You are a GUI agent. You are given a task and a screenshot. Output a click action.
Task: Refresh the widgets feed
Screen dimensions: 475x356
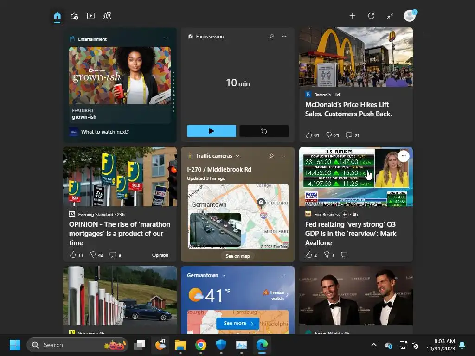tap(371, 16)
